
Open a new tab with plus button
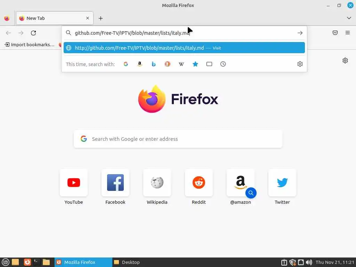[100, 18]
